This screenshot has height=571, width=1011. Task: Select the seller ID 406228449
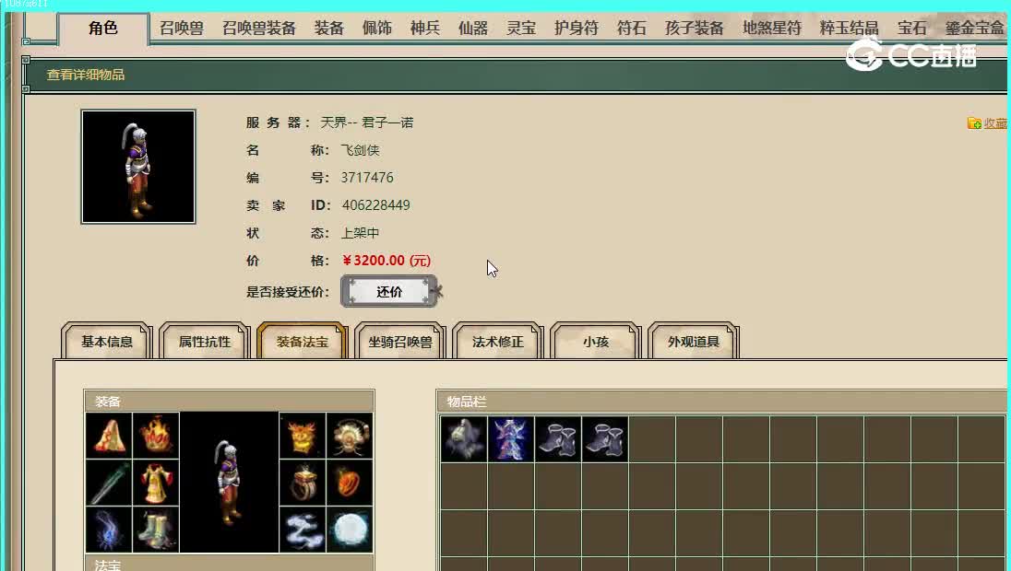pos(376,205)
